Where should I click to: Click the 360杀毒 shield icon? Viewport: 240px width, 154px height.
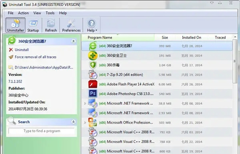tap(93, 65)
